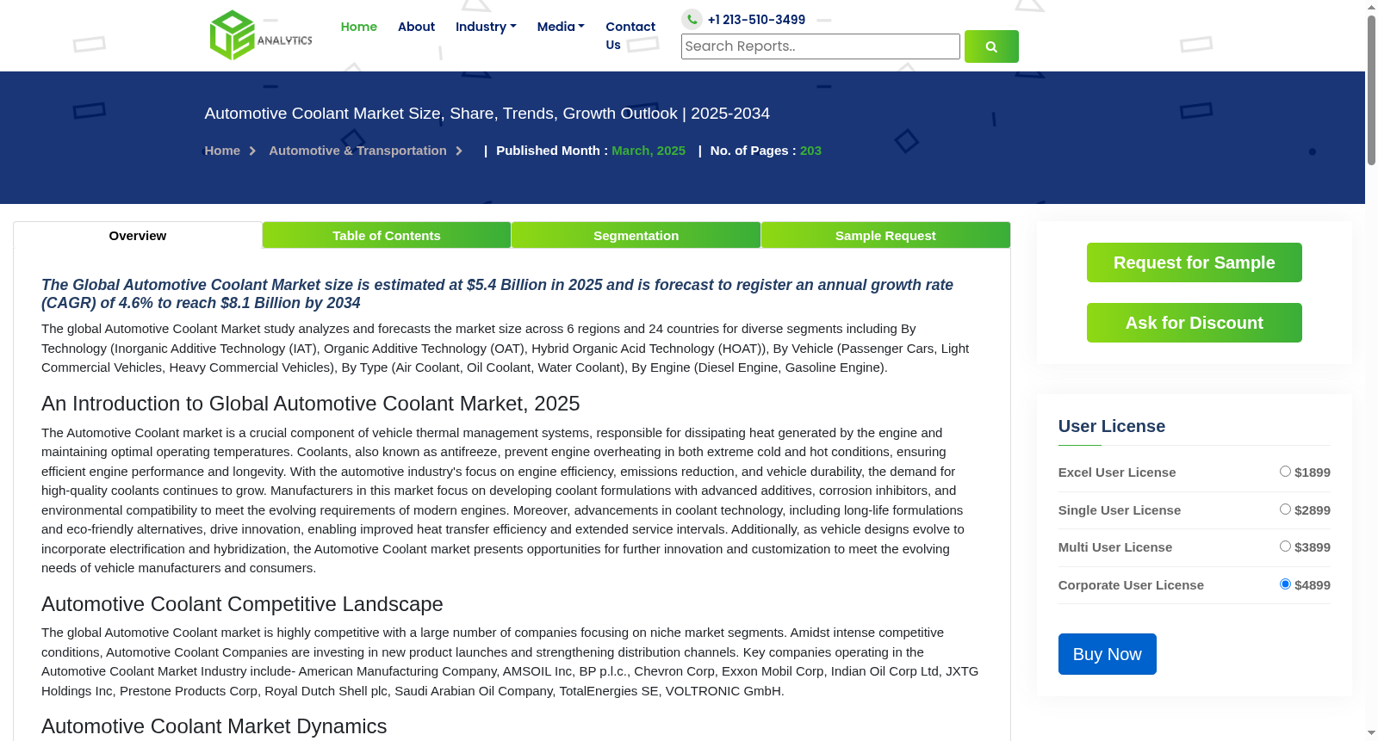Click the scrollbar up arrow
Image resolution: width=1378 pixels, height=741 pixels.
(1371, 7)
